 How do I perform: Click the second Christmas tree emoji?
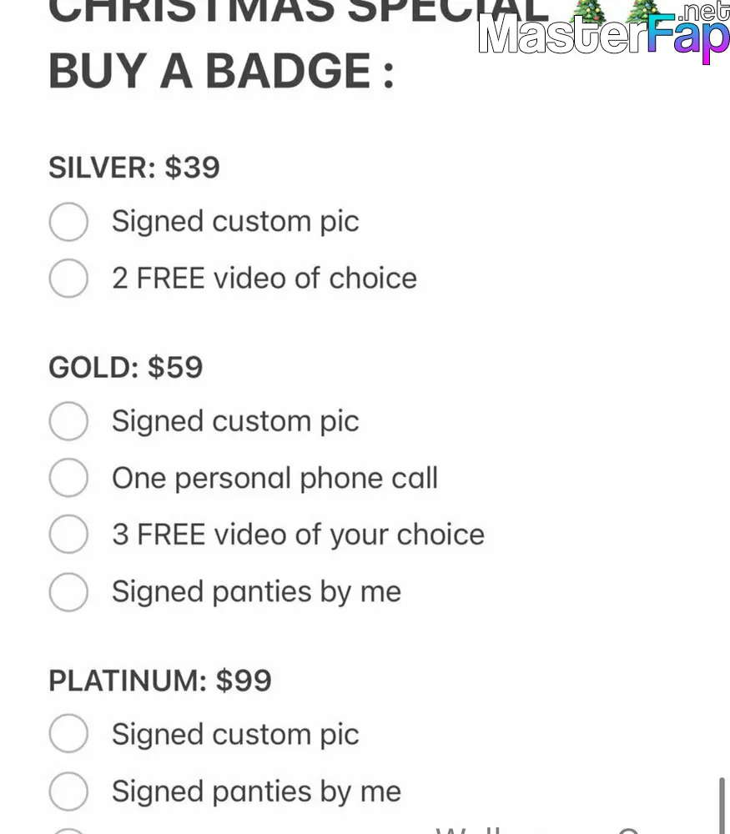[x=642, y=11]
